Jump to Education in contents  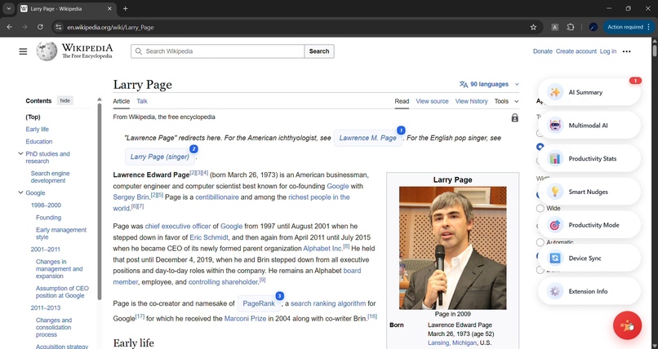39,141
